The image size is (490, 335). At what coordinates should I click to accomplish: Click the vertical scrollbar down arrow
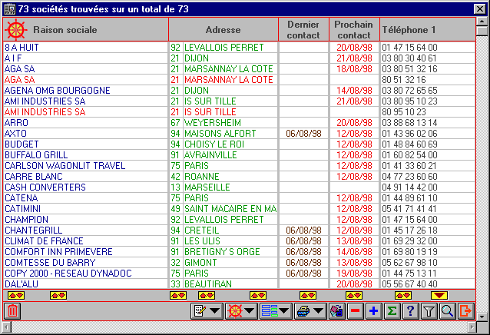(x=482, y=317)
